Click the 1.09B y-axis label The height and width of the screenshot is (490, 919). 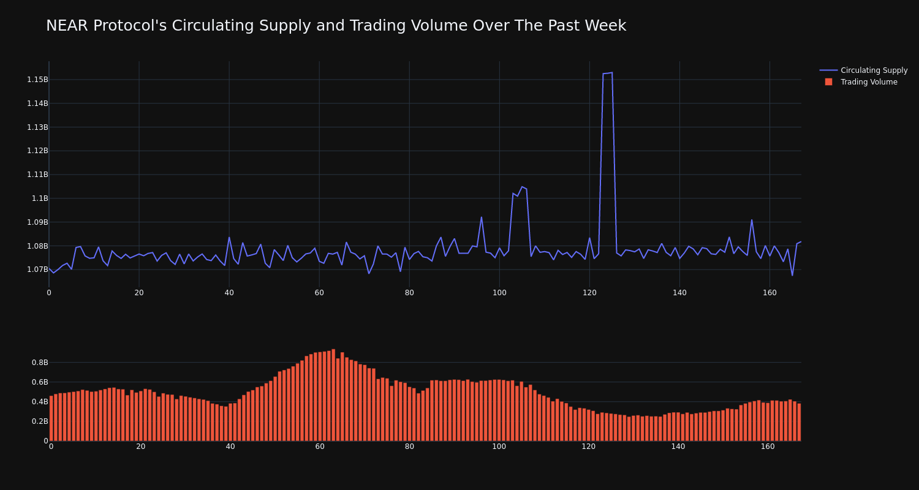pyautogui.click(x=37, y=222)
